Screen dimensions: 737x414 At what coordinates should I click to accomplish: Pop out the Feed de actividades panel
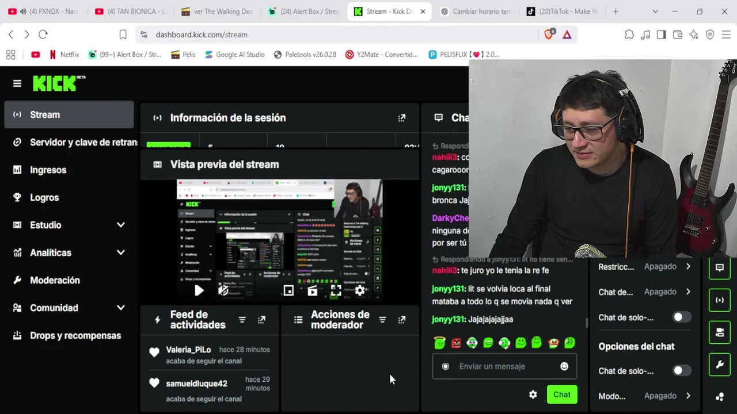(x=261, y=320)
